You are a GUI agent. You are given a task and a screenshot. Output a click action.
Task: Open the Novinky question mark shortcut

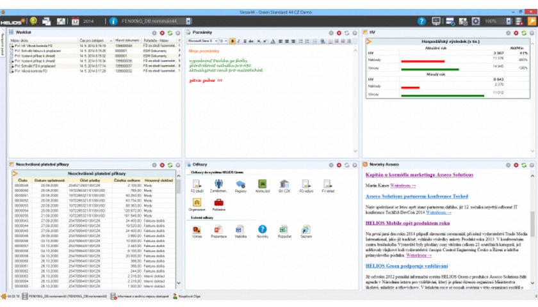[263, 232]
